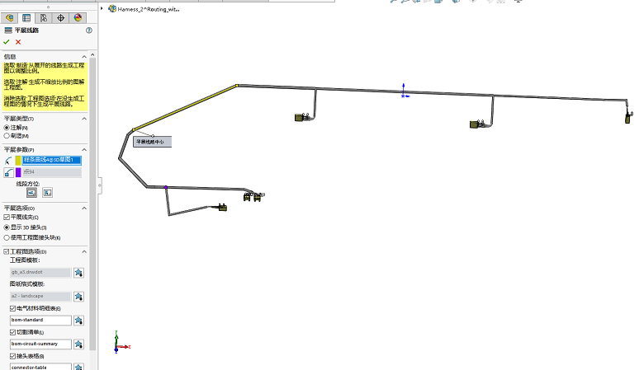Viewport: 644px width, 370px height.
Task: Select the 制造 flatten type option
Action: pyautogui.click(x=7, y=135)
